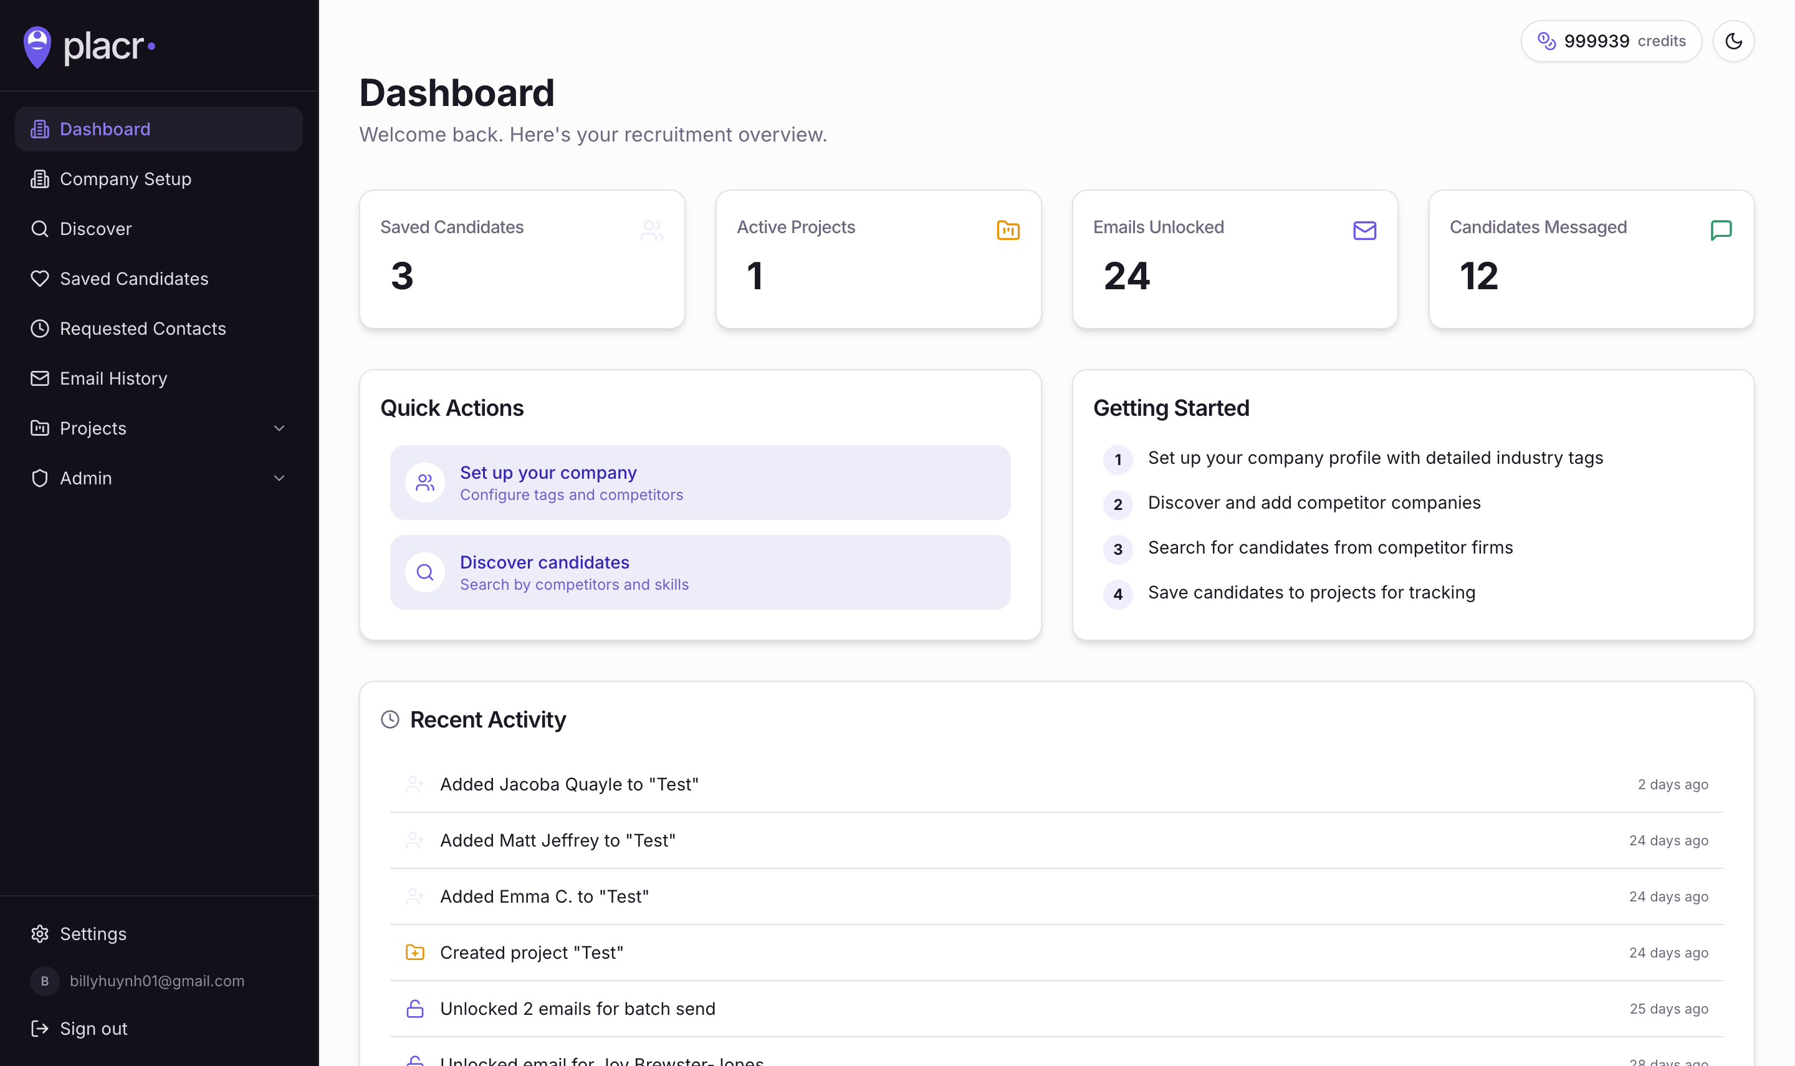Click the add-user icon for Jacoba Quayle entry
The image size is (1795, 1066).
(415, 784)
